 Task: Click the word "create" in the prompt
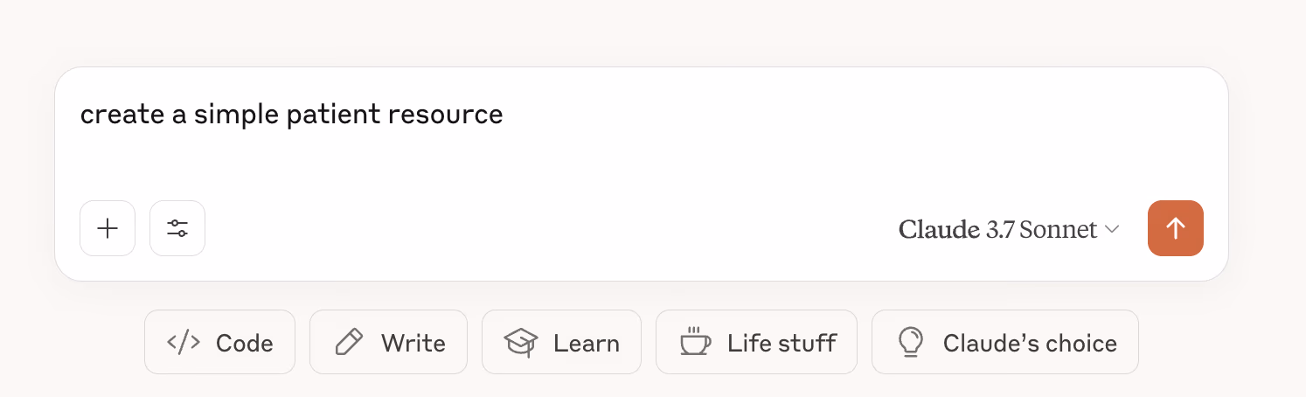pyautogui.click(x=111, y=115)
